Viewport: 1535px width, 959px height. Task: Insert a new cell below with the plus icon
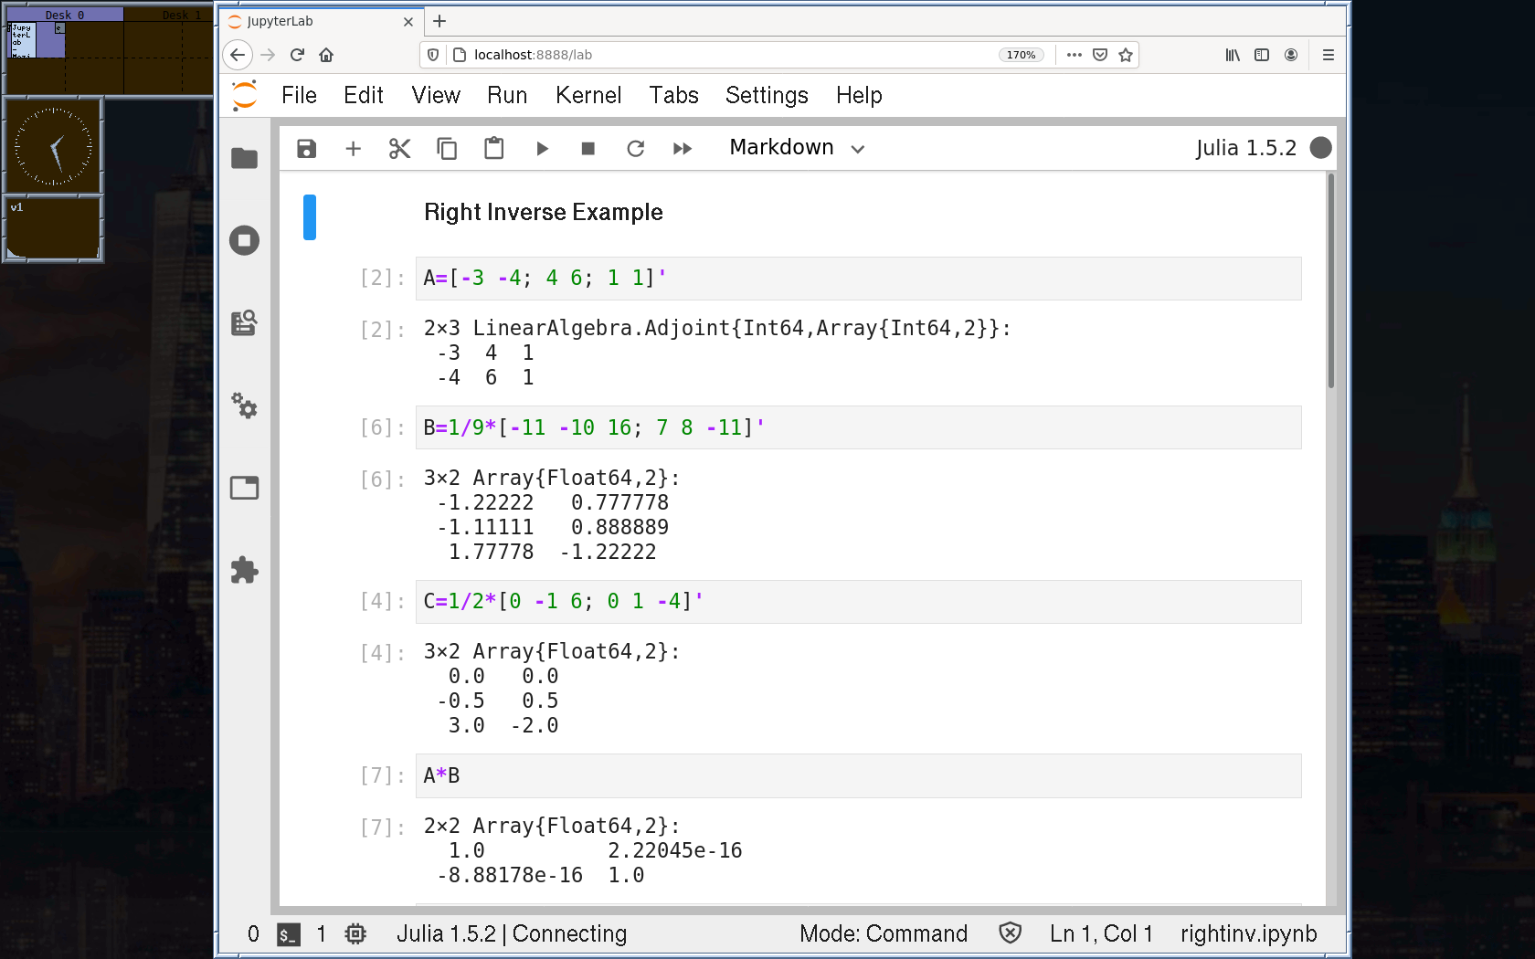pos(354,149)
